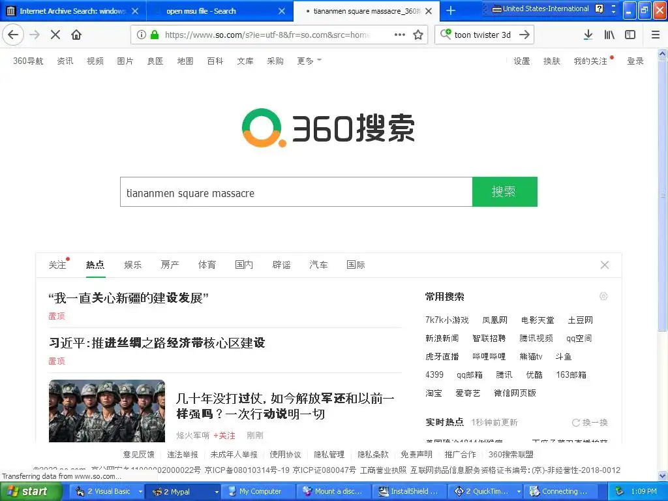
Task: Open the 哔哩哔哩 shortcut link
Action: coord(489,357)
